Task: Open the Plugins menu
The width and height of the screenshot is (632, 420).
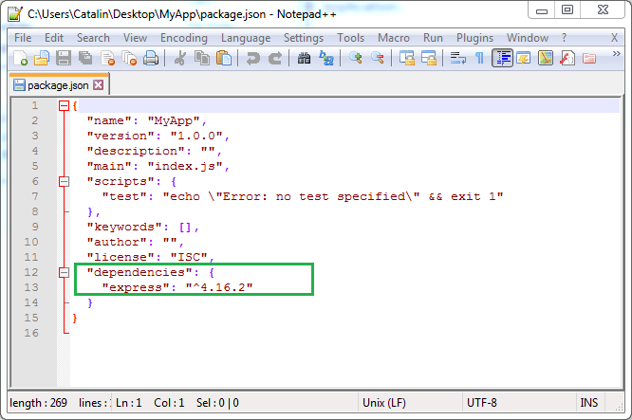Action: 474,38
